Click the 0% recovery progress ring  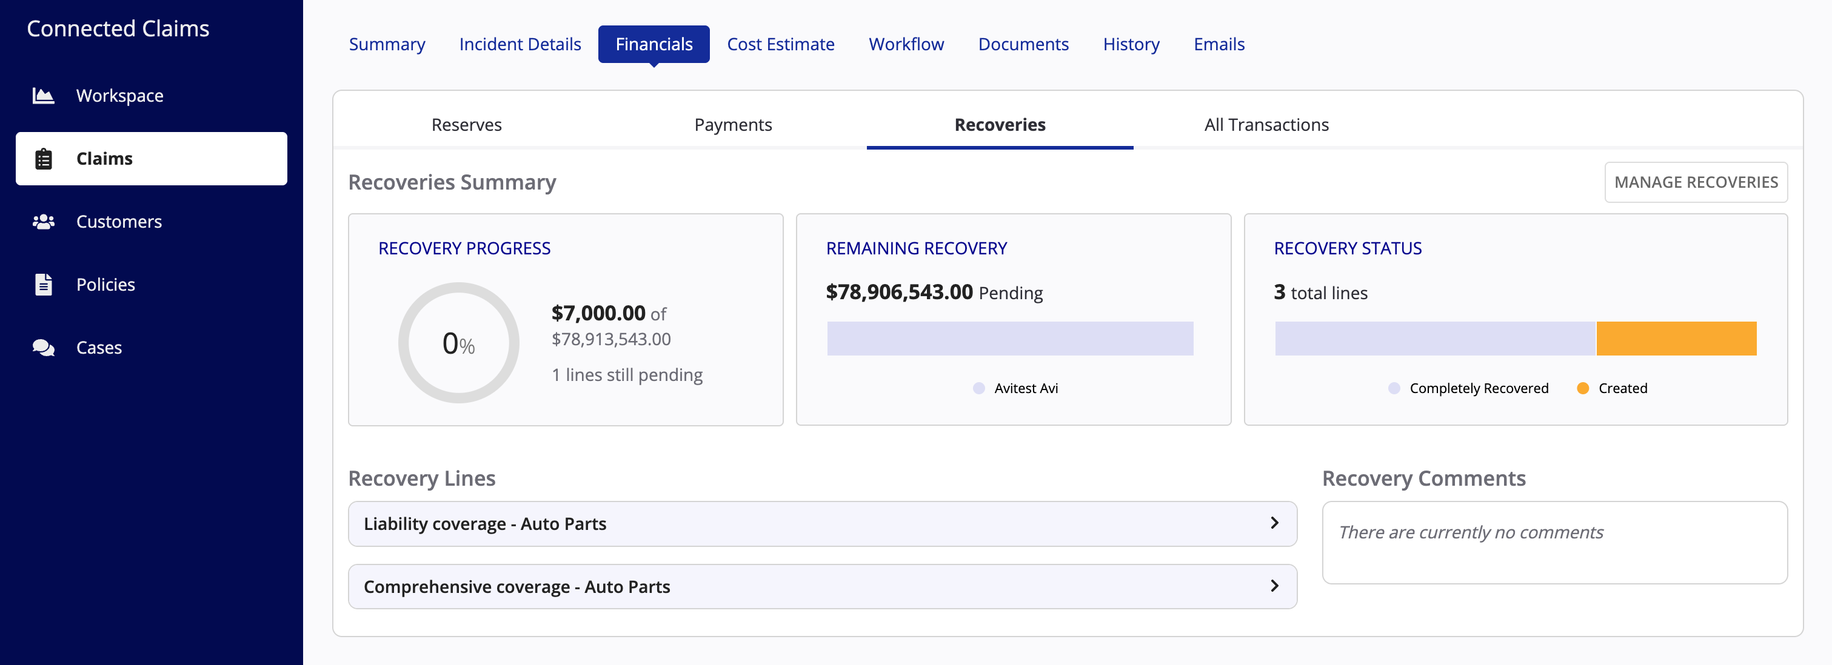459,343
